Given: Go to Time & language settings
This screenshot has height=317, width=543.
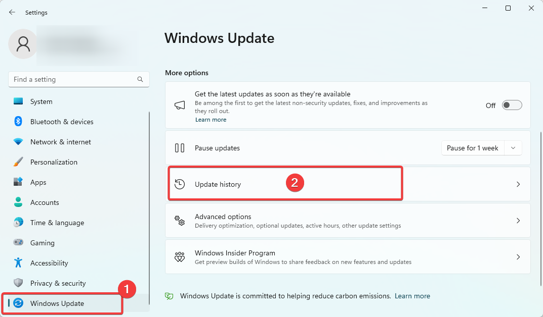Looking at the screenshot, I should tap(57, 223).
